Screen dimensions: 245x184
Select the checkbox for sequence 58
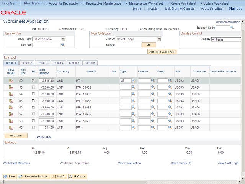coord(33,121)
